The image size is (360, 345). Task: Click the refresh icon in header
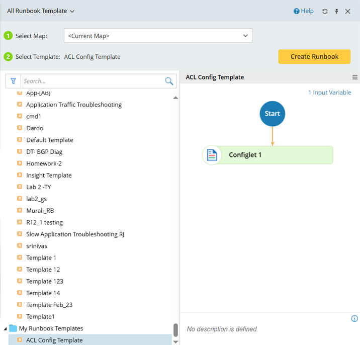(325, 11)
